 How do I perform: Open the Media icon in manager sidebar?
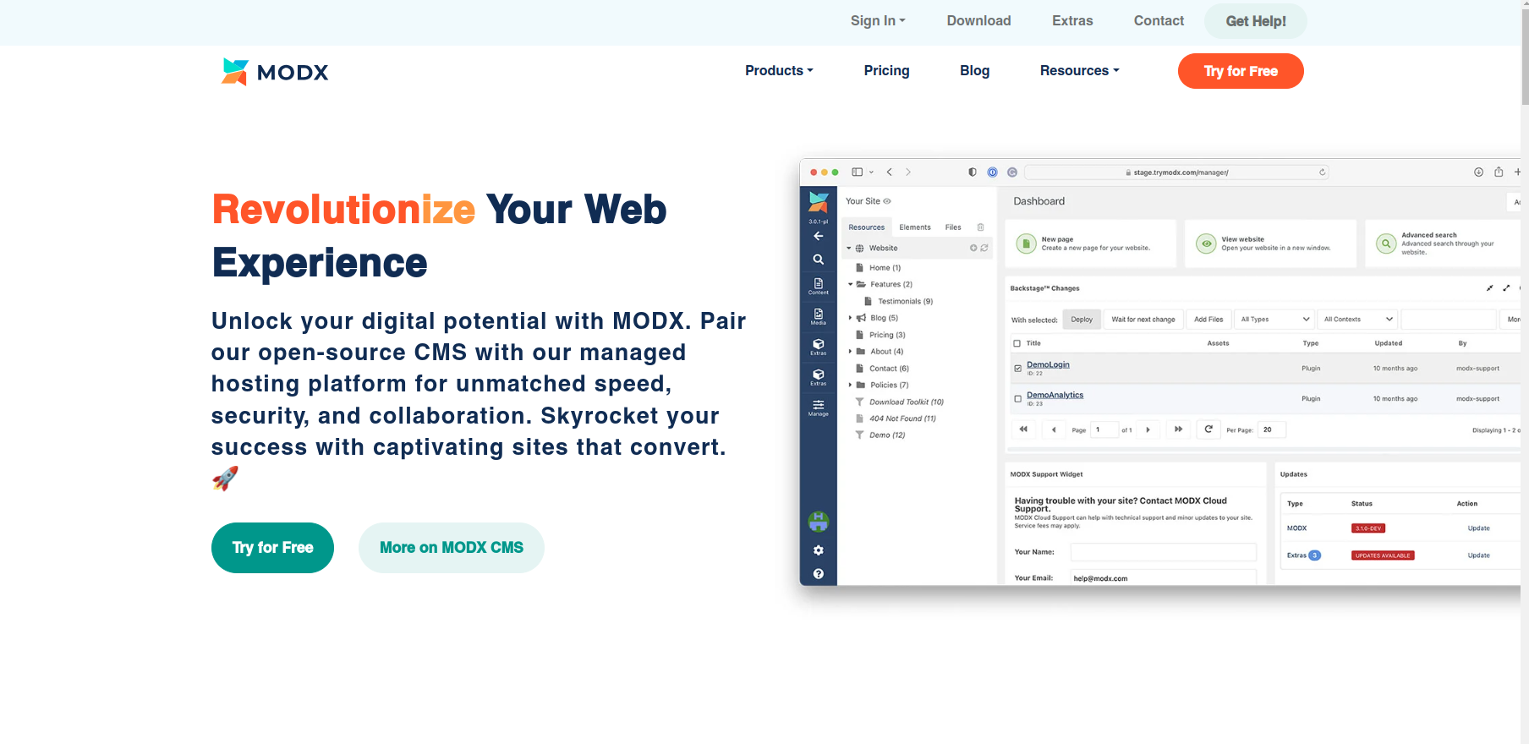coord(818,316)
